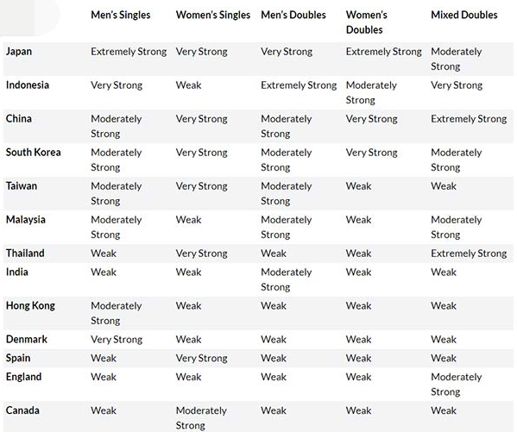This screenshot has width=517, height=432.
Task: Select the Spain row label
Action: pos(18,358)
